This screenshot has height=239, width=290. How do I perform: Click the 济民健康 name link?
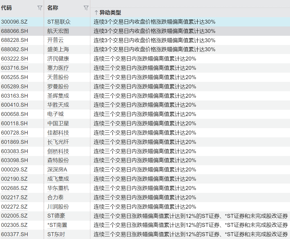pos(58,59)
